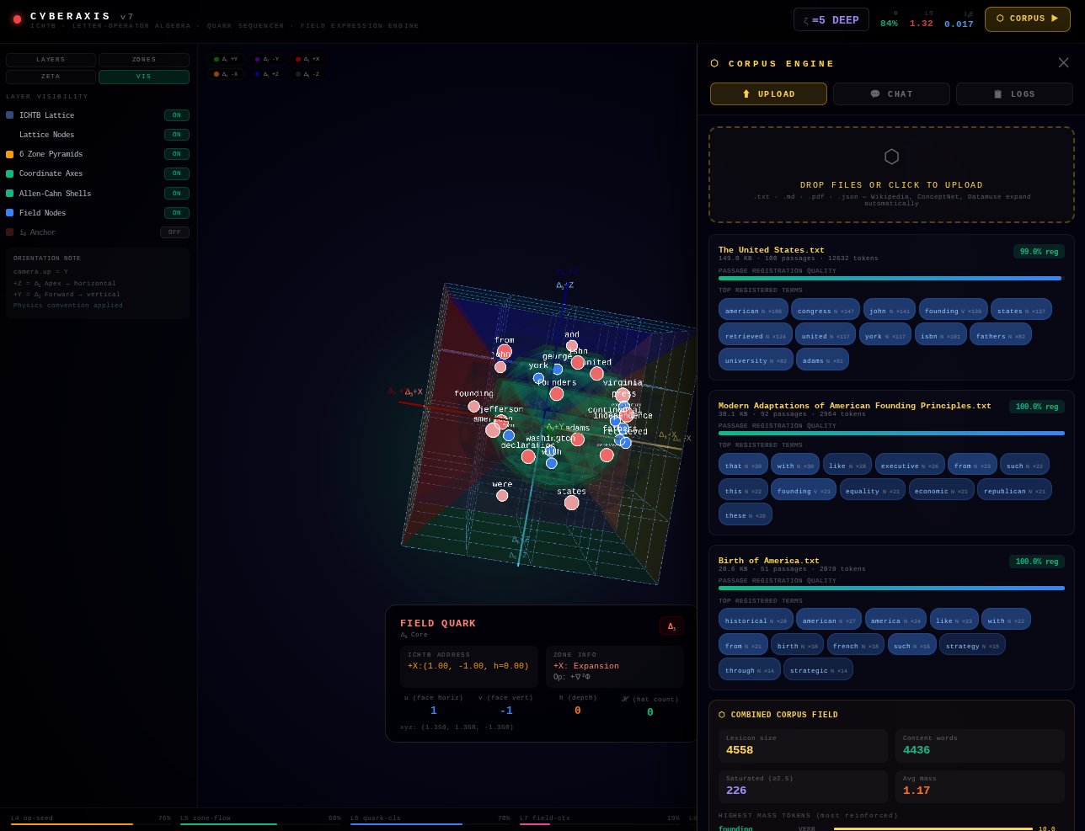Click the chat bubble icon on the CHAT tab
Image resolution: width=1085 pixels, height=831 pixels.
pos(876,93)
